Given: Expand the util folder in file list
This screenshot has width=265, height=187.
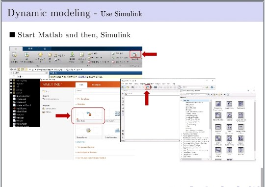Looking at the screenshot, I should [11, 86].
